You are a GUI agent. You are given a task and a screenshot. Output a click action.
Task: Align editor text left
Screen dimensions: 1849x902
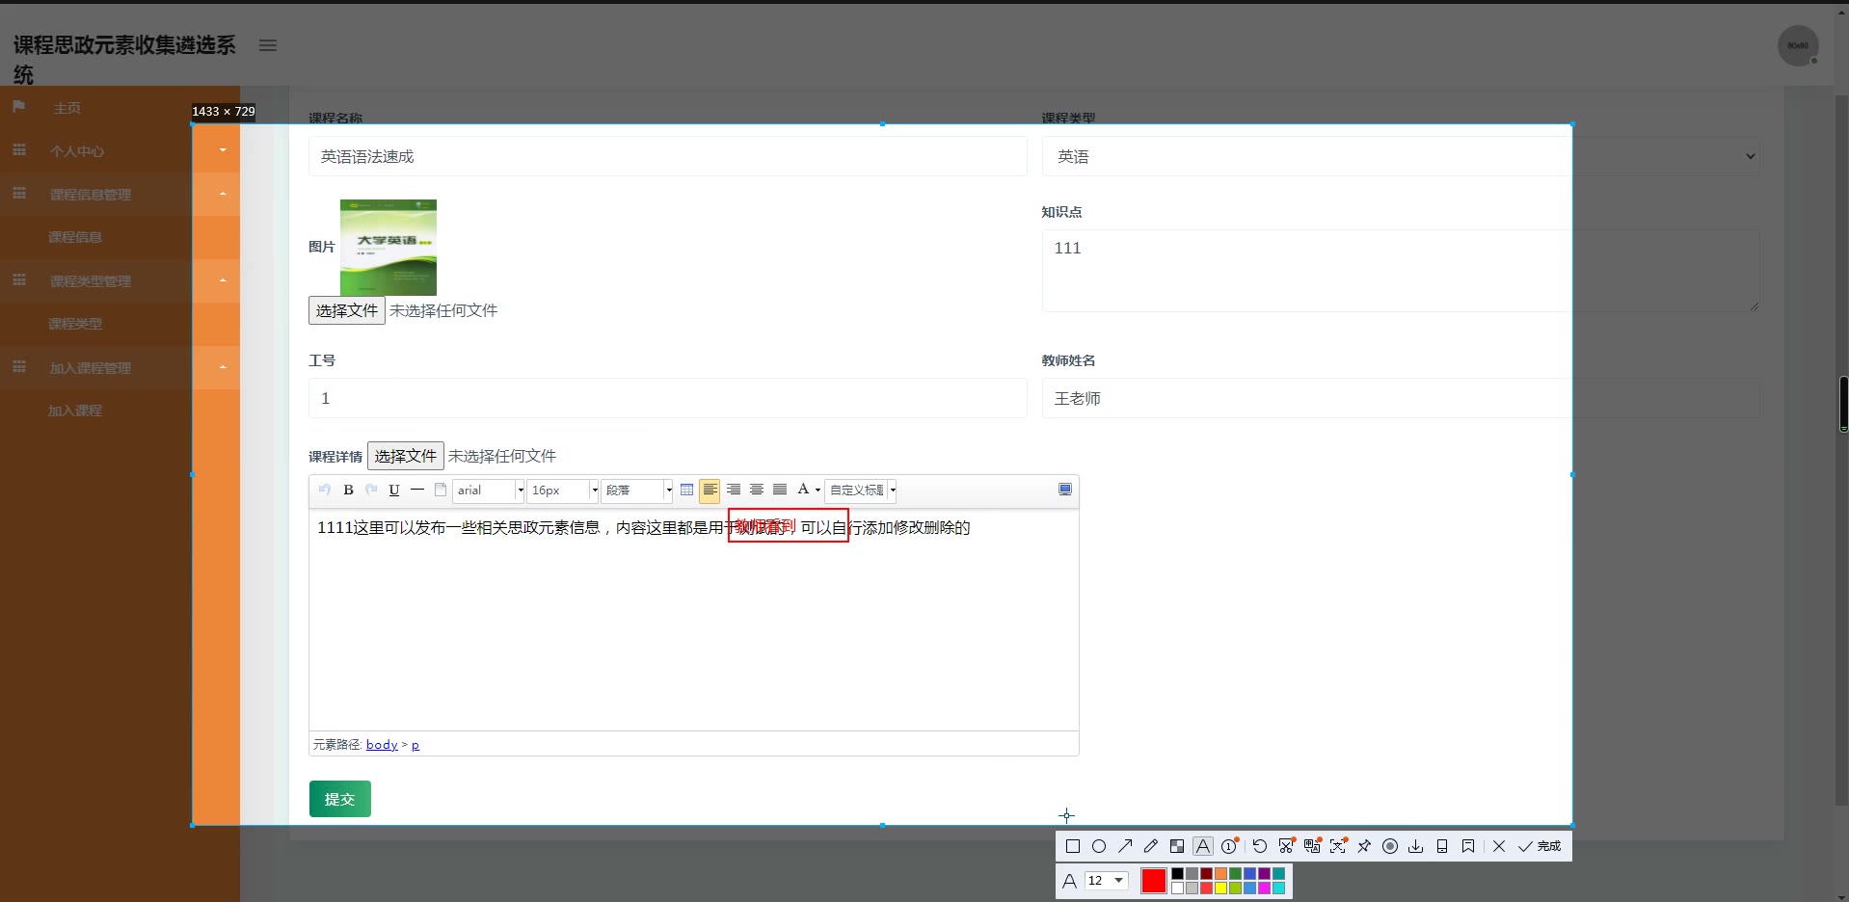coord(710,490)
